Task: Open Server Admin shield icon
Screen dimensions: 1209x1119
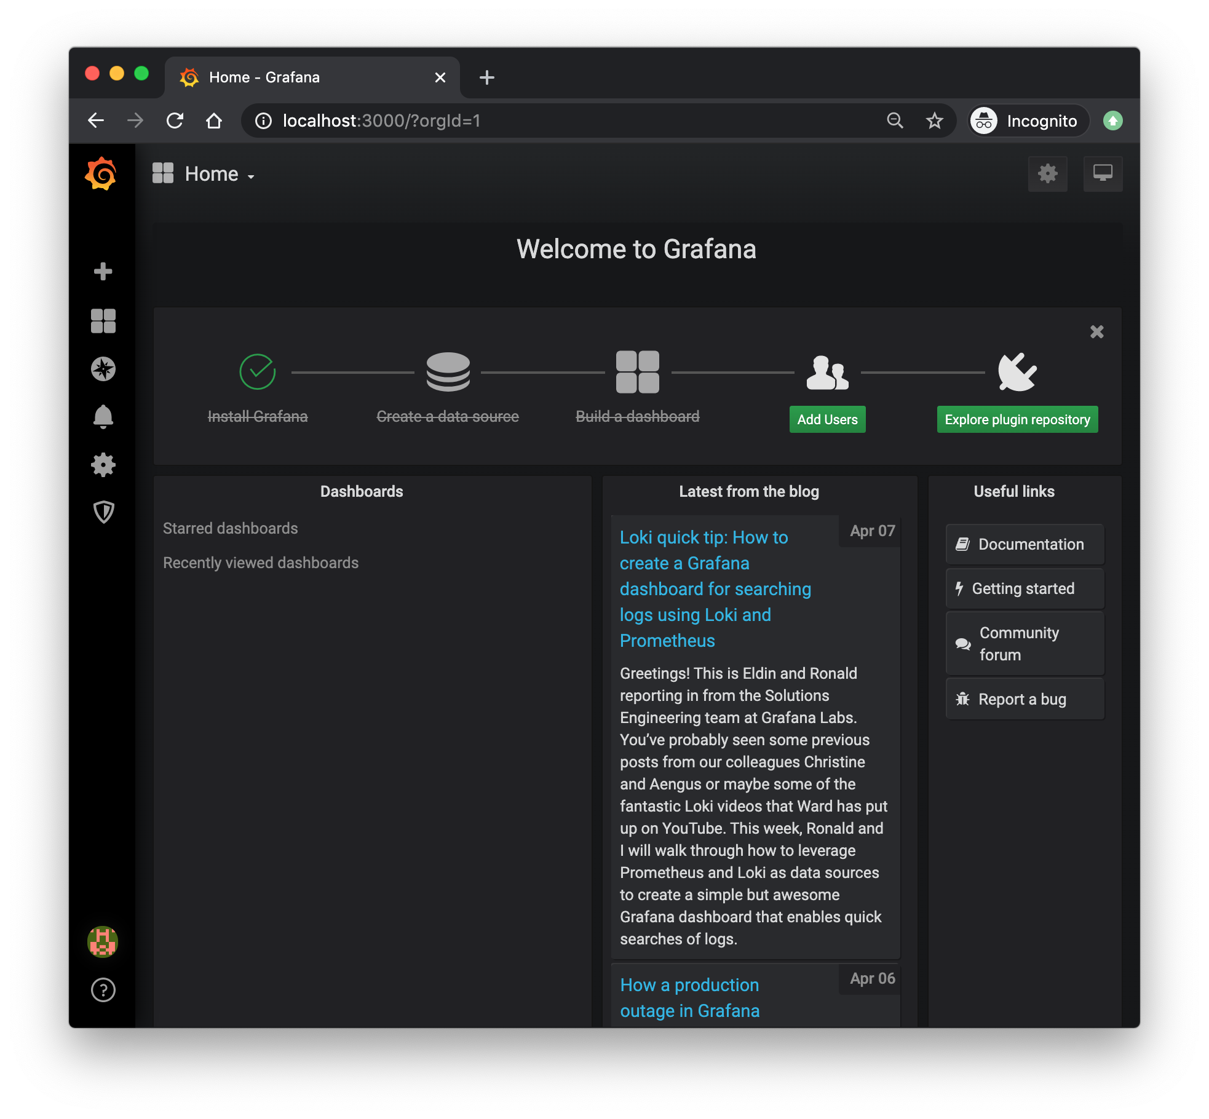Action: coord(103,512)
